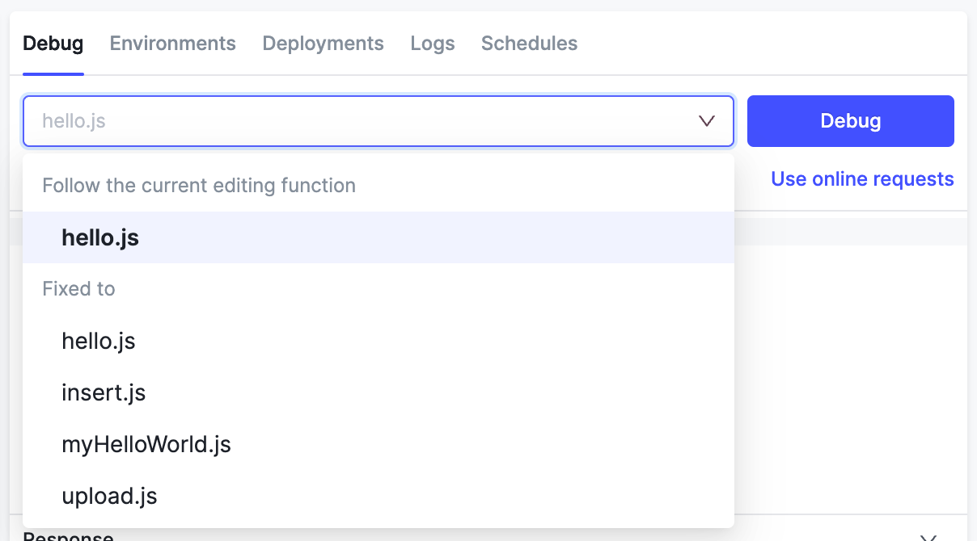Choose hello.js under Fixed to
977x541 pixels.
(x=379, y=341)
